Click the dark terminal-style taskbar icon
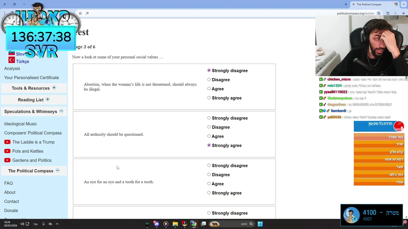Screen dimensions: 408x229 coord(147,224)
